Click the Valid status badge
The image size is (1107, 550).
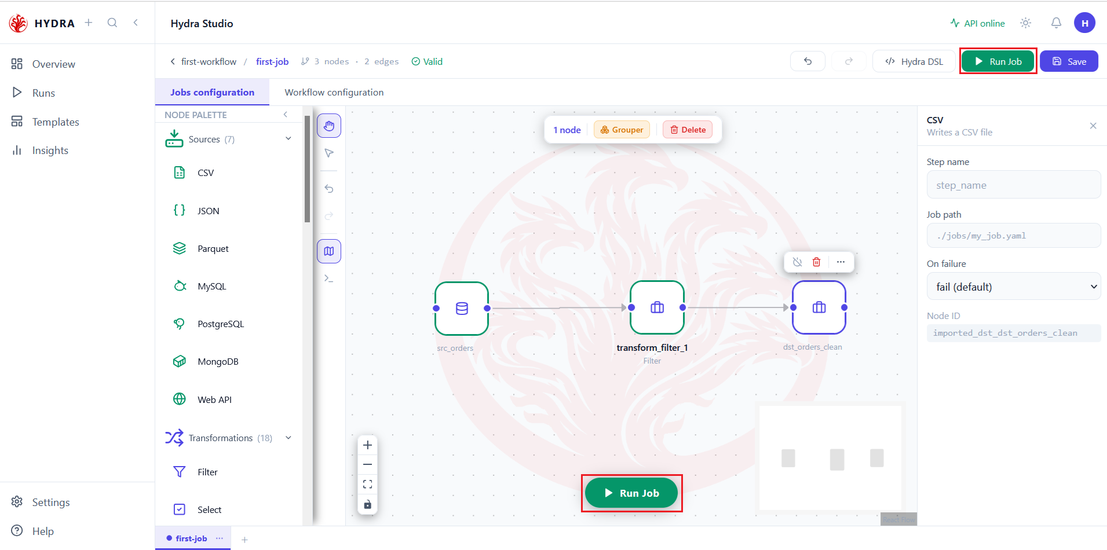click(427, 61)
